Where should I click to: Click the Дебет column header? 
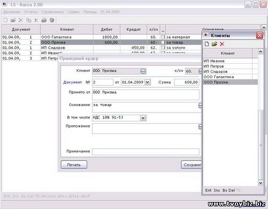[107, 29]
